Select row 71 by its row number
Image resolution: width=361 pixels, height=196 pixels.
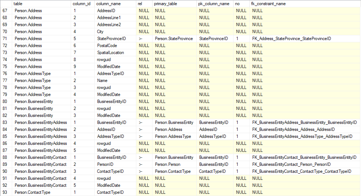(x=6, y=39)
